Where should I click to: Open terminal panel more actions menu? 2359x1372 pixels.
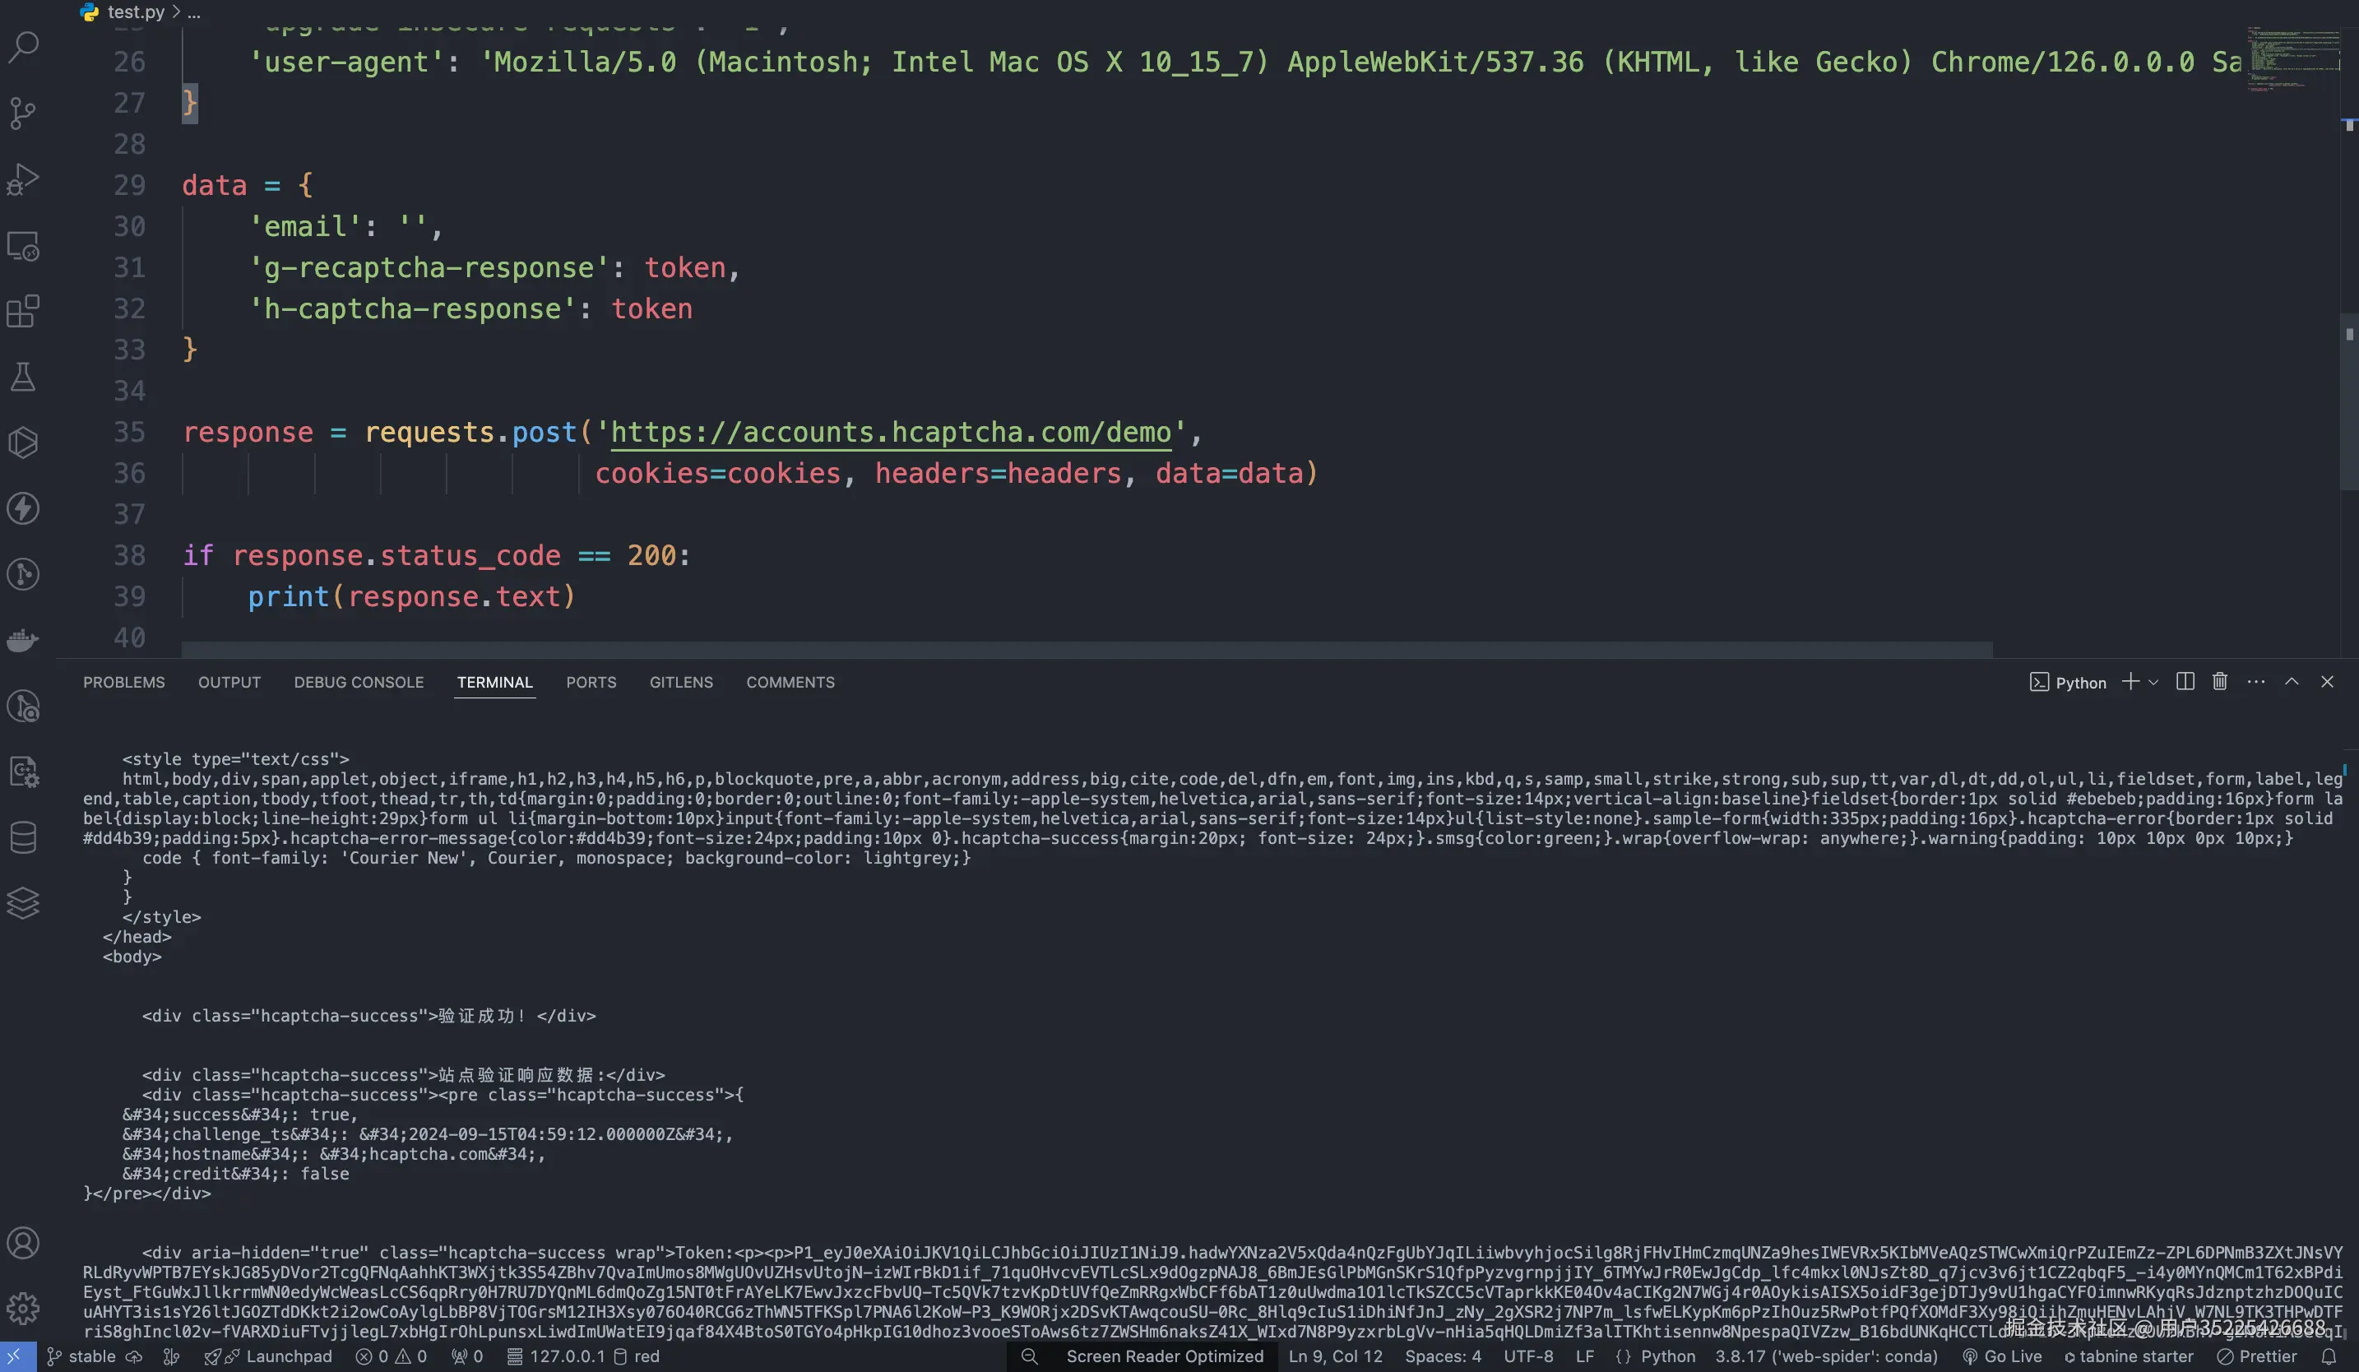tap(2256, 682)
